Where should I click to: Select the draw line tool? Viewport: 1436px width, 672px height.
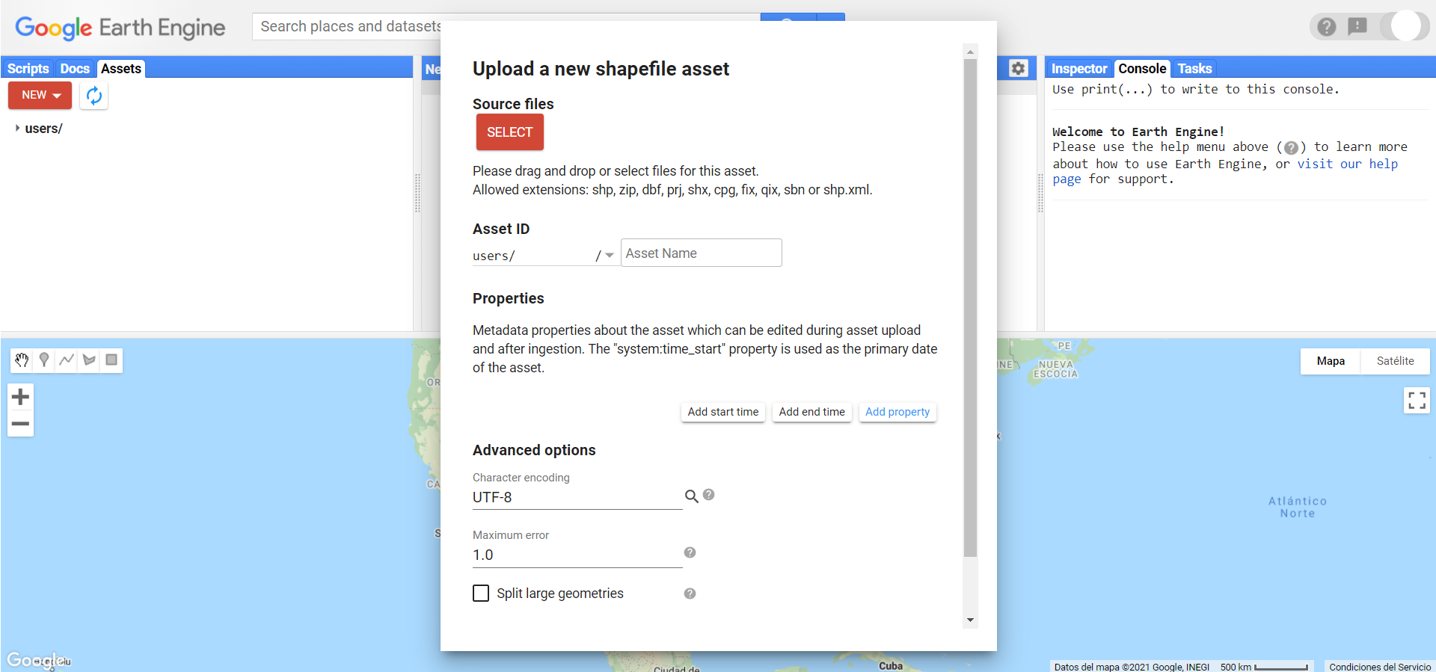67,360
